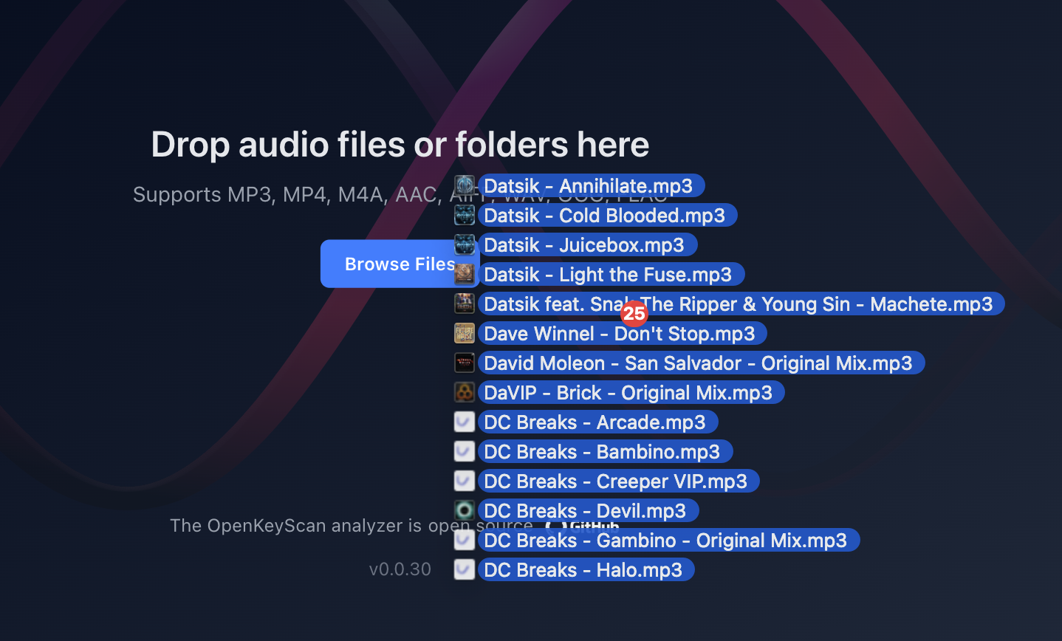The height and width of the screenshot is (641, 1062).
Task: Click the DC Breaks - Arcade purple checkmark icon
Action: [465, 421]
